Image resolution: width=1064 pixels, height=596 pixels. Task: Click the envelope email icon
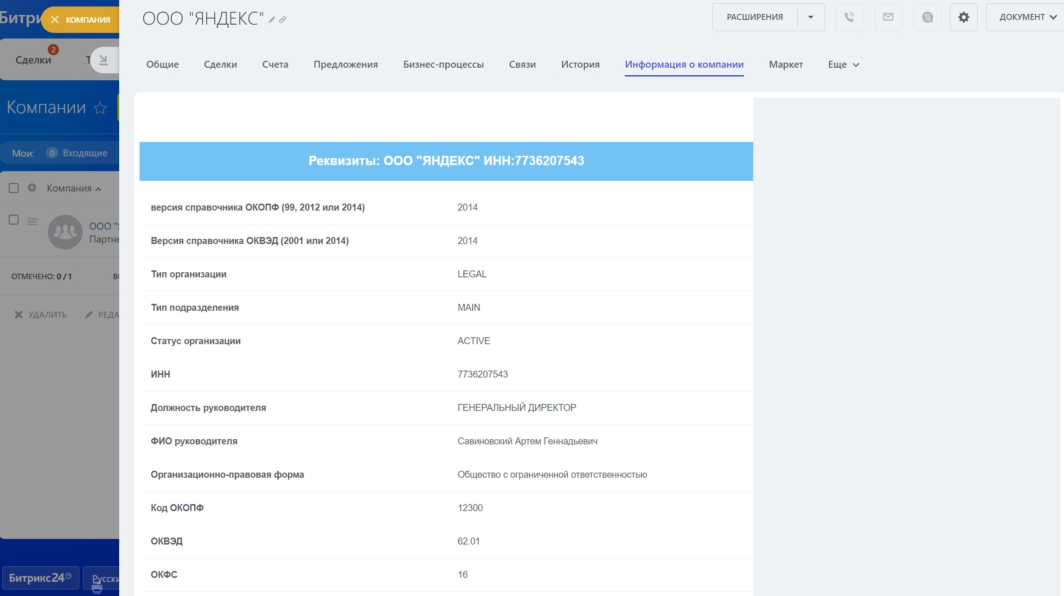(x=888, y=17)
